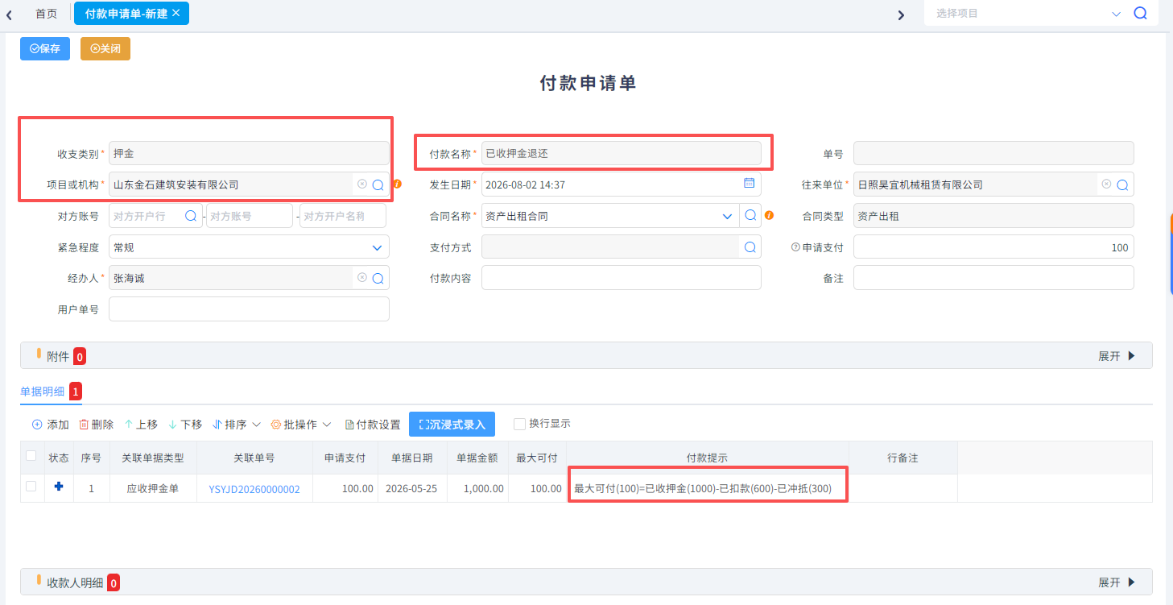Open the lookup for 项目或机构
1173x605 pixels.
[378, 184]
